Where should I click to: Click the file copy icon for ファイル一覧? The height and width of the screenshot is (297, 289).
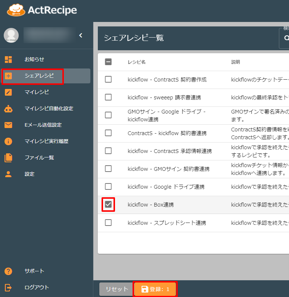[8, 158]
